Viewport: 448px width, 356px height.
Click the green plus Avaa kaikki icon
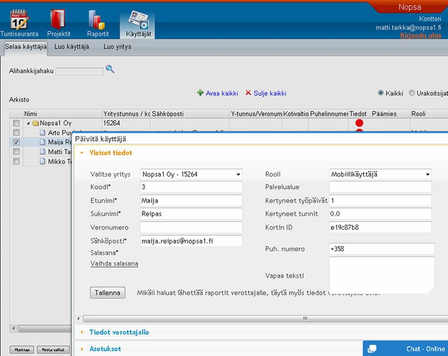pos(200,93)
